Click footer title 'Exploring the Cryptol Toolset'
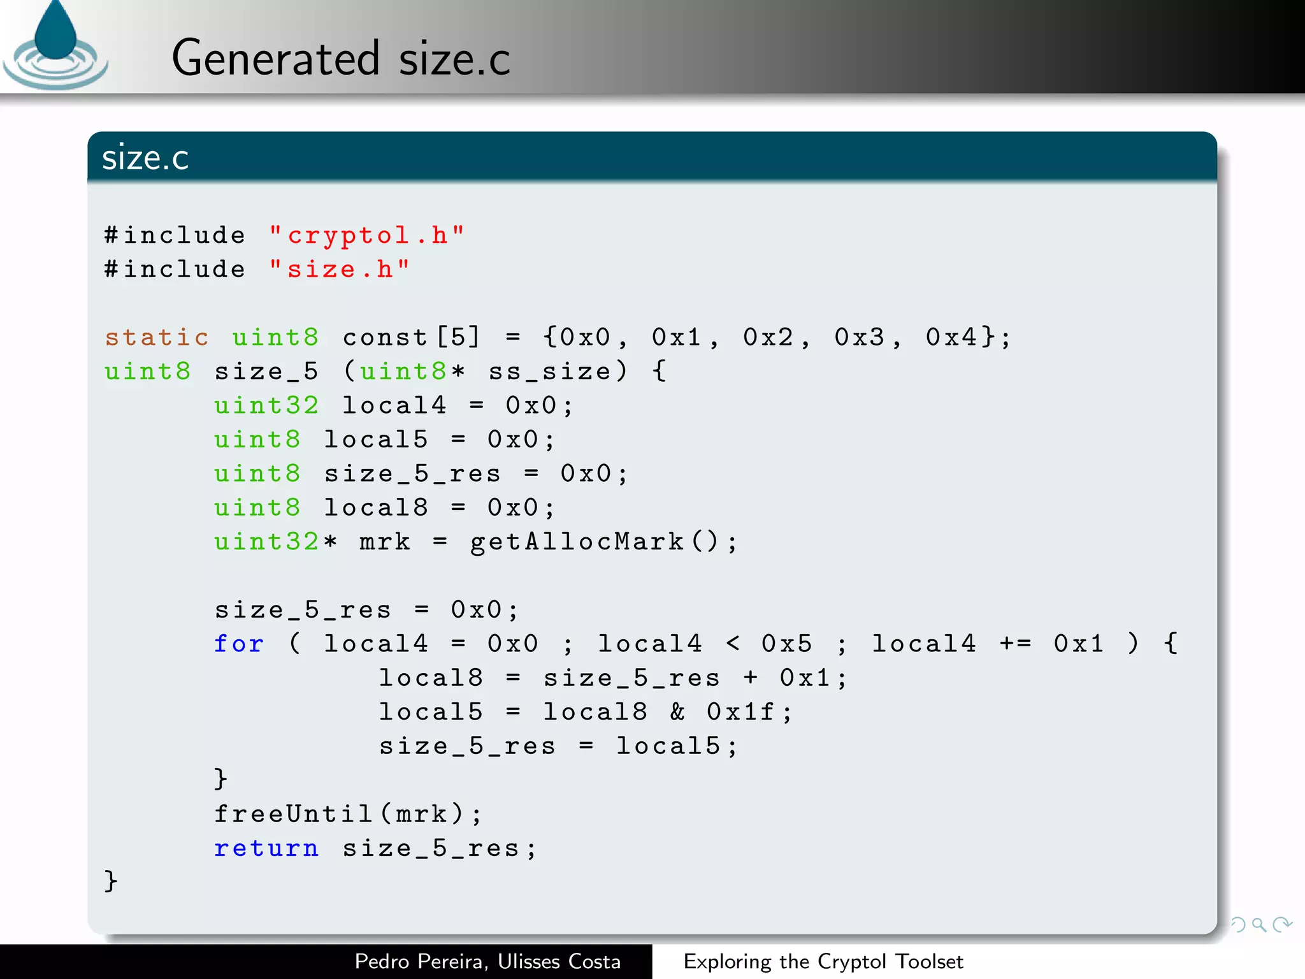 point(823,962)
